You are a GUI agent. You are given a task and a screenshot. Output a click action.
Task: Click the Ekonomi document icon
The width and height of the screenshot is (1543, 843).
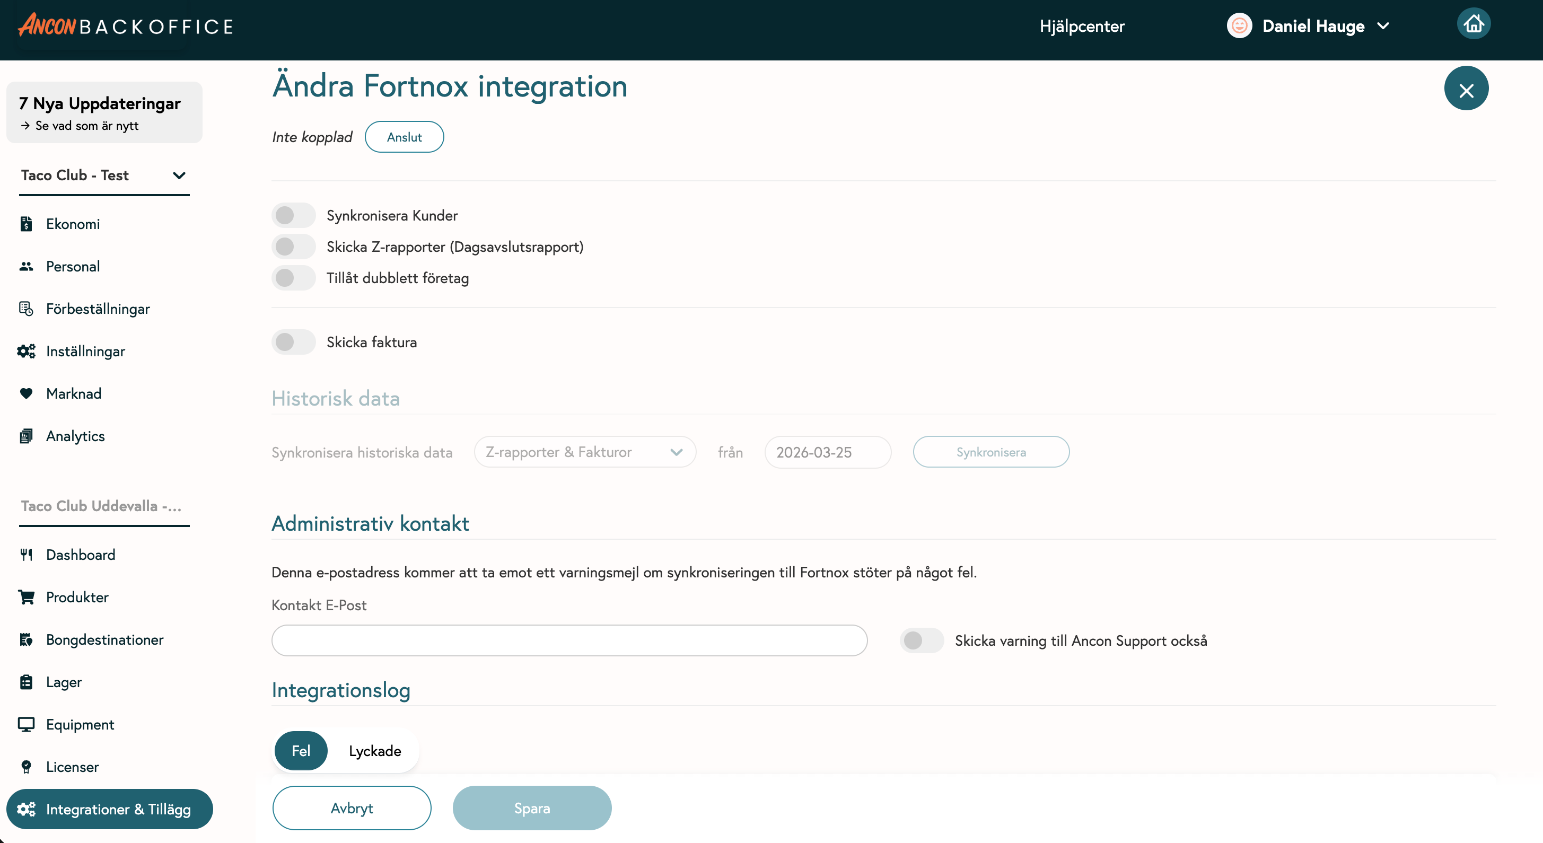[x=26, y=224]
